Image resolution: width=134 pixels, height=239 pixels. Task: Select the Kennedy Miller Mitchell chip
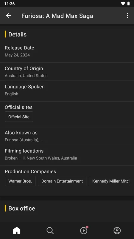click(x=109, y=181)
